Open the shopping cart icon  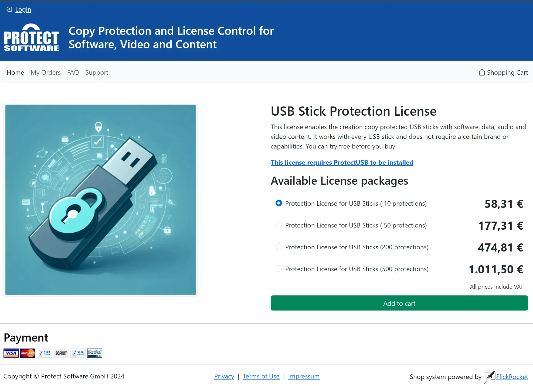point(482,72)
